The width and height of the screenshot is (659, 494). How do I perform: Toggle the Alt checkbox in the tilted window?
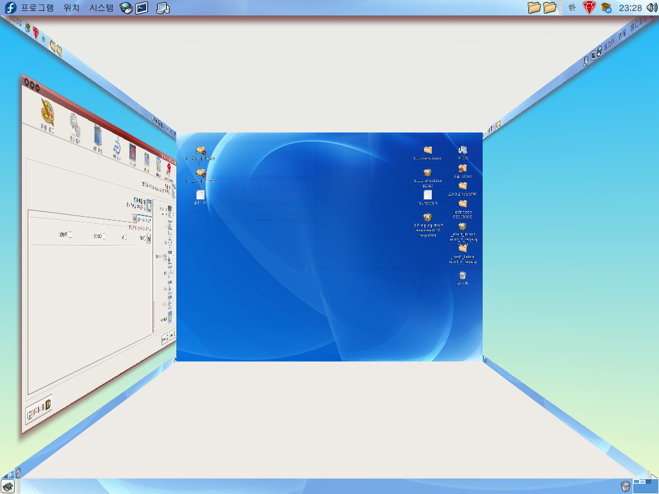(x=125, y=238)
